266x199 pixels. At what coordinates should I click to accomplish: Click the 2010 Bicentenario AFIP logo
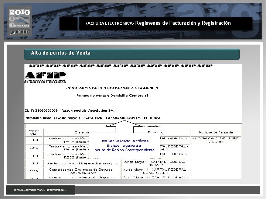click(20, 21)
